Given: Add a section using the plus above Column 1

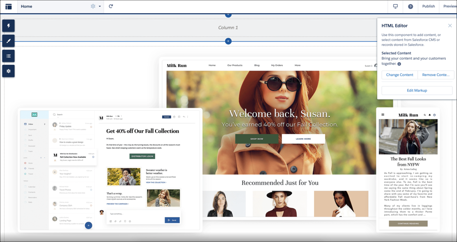Looking at the screenshot, I should [x=228, y=15].
